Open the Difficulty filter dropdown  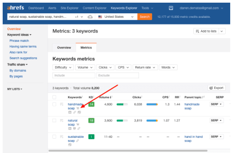point(63,67)
